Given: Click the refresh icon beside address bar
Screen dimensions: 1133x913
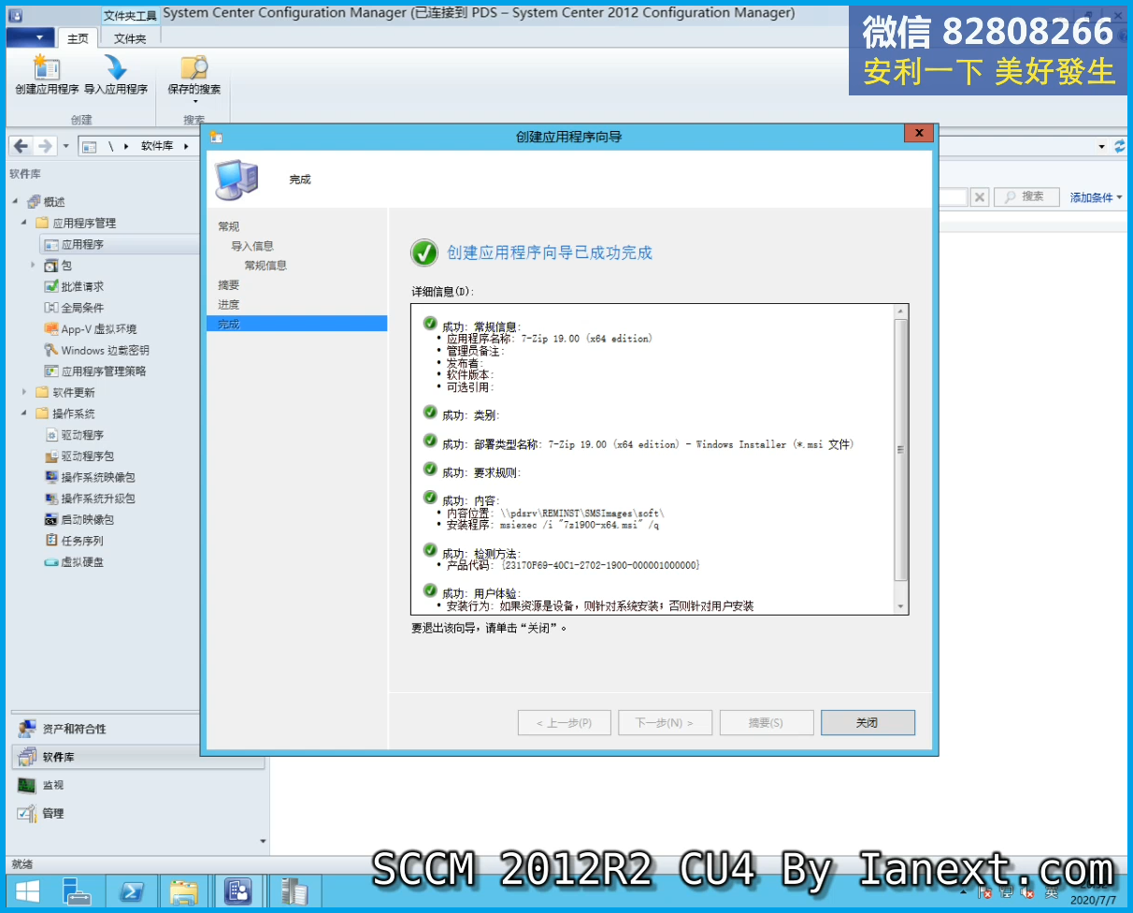Looking at the screenshot, I should (x=1120, y=146).
